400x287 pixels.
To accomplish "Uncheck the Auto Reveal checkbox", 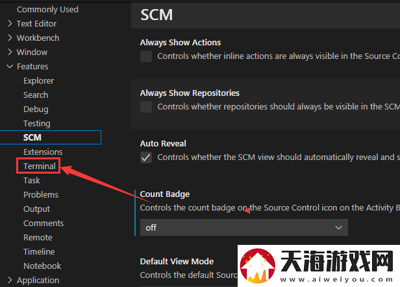I will tap(146, 157).
